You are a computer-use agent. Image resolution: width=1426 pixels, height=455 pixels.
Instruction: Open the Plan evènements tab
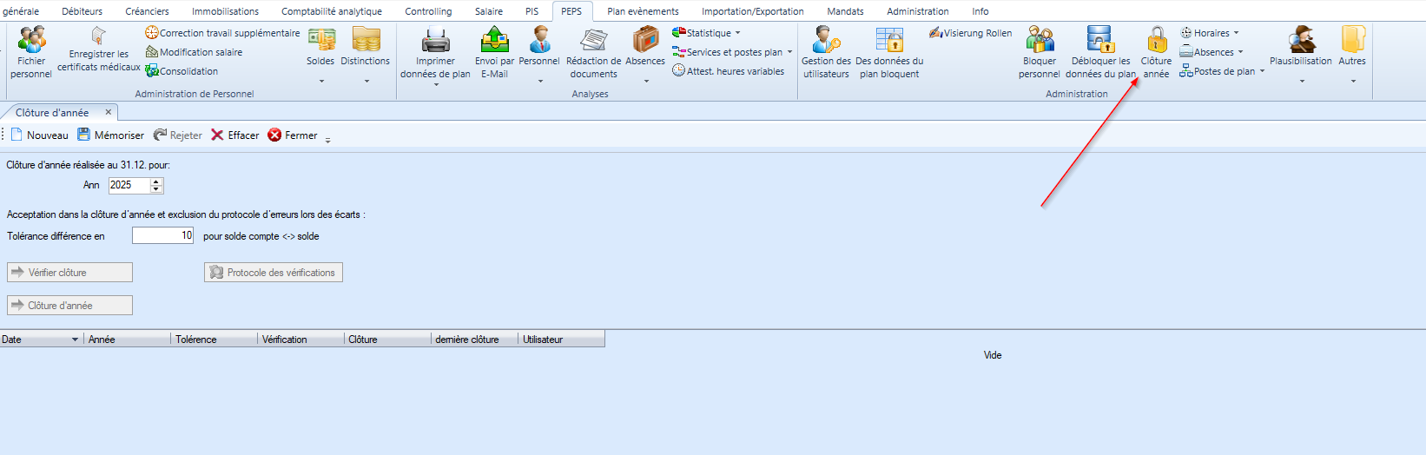[x=643, y=11]
